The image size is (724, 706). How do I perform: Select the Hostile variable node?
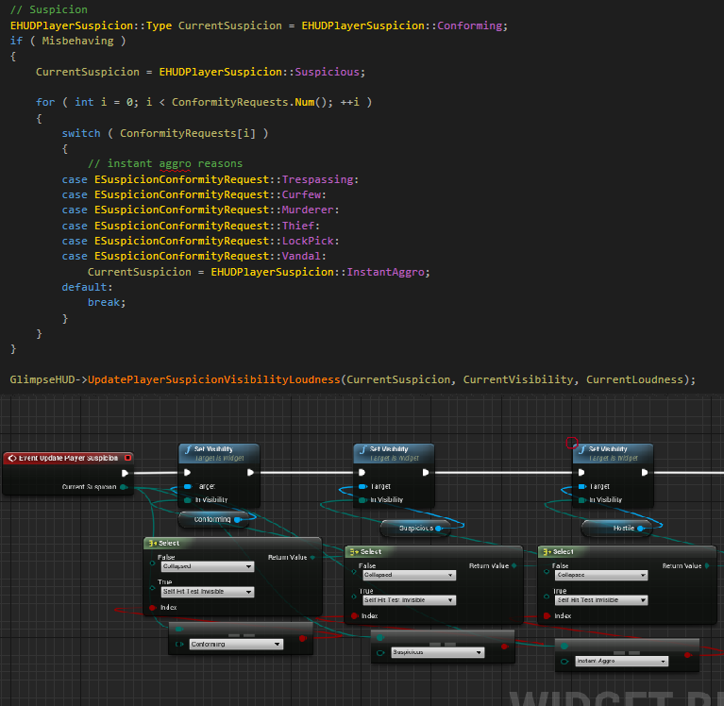616,529
